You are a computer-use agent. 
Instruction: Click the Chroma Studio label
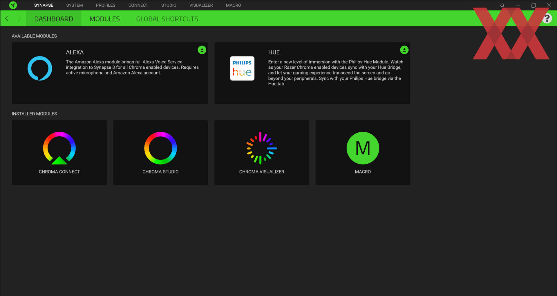click(x=160, y=172)
